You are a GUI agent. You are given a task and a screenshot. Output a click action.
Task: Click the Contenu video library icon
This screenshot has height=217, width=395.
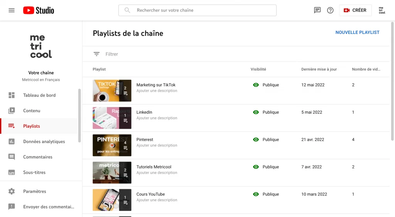(x=12, y=111)
